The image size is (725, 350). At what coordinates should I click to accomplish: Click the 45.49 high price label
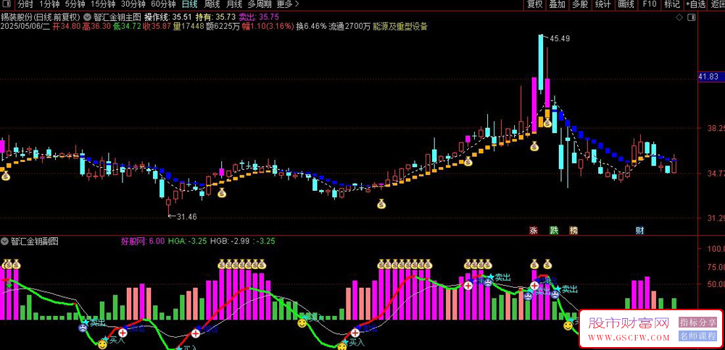[560, 39]
